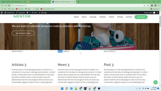Go to Pricing in site navigation
This screenshot has width=161, height=91.
[120, 17]
